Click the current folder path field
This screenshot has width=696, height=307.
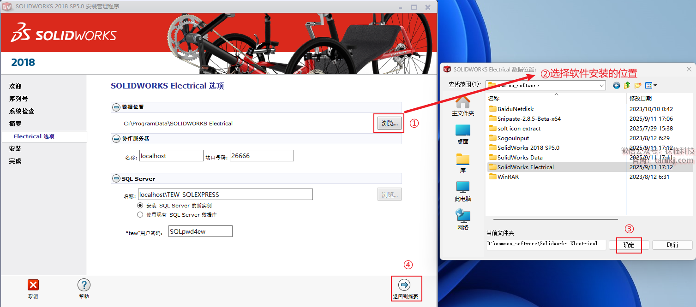[546, 244]
